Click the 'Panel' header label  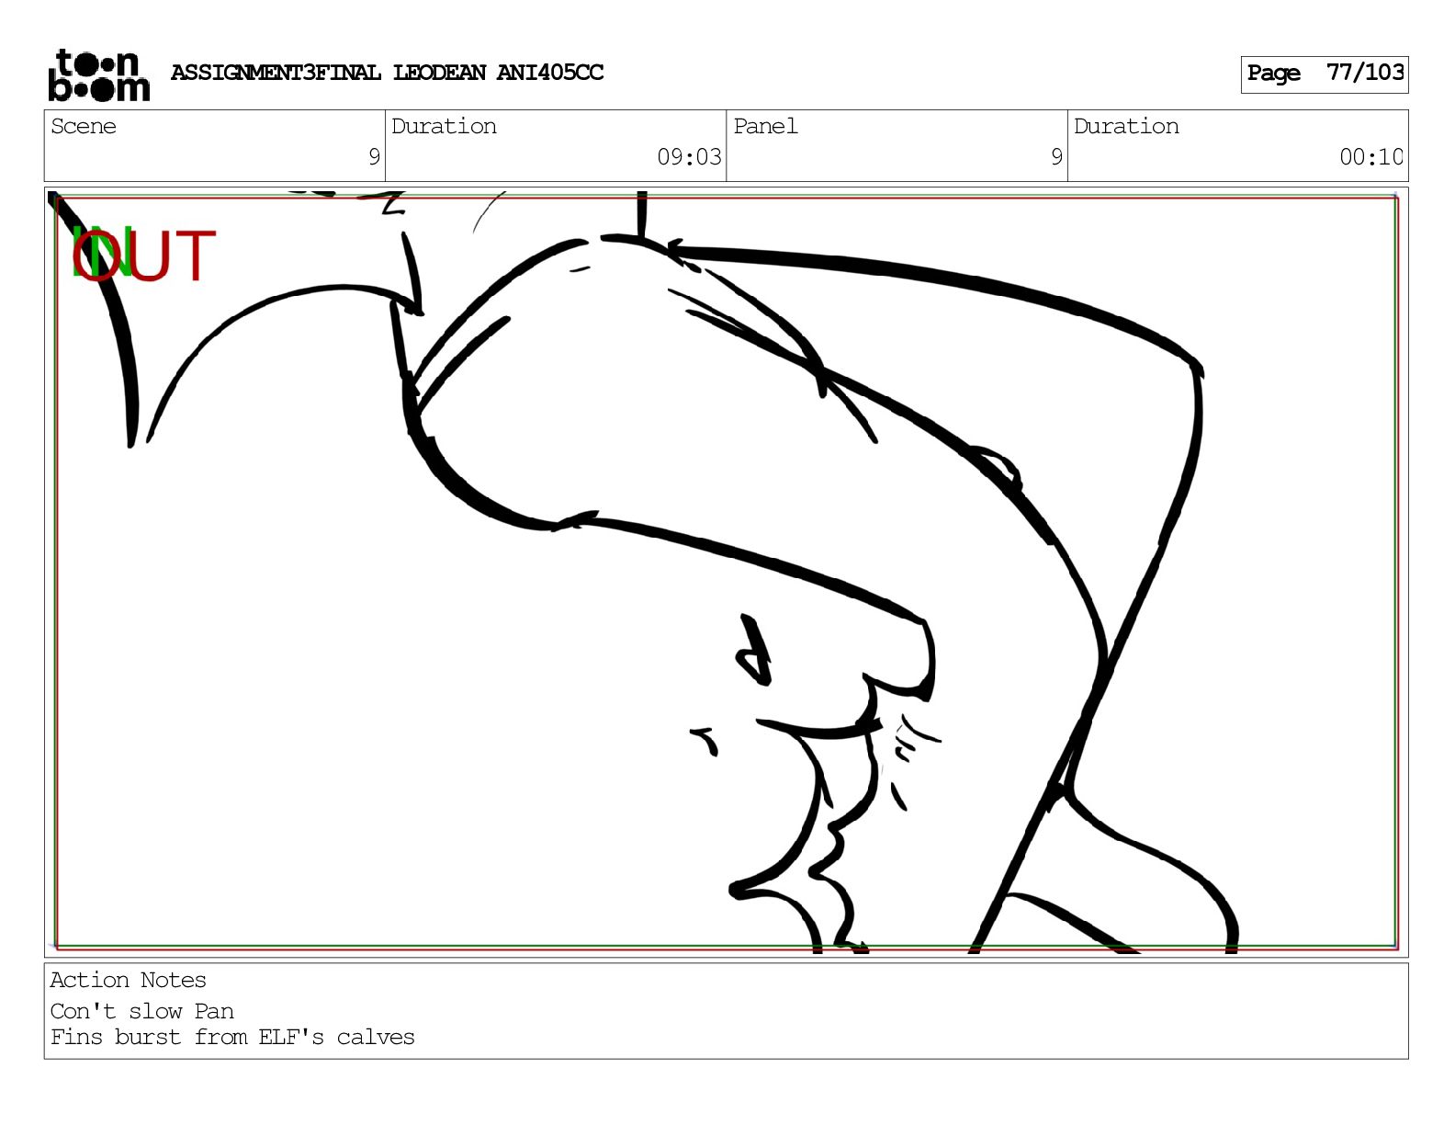click(765, 126)
